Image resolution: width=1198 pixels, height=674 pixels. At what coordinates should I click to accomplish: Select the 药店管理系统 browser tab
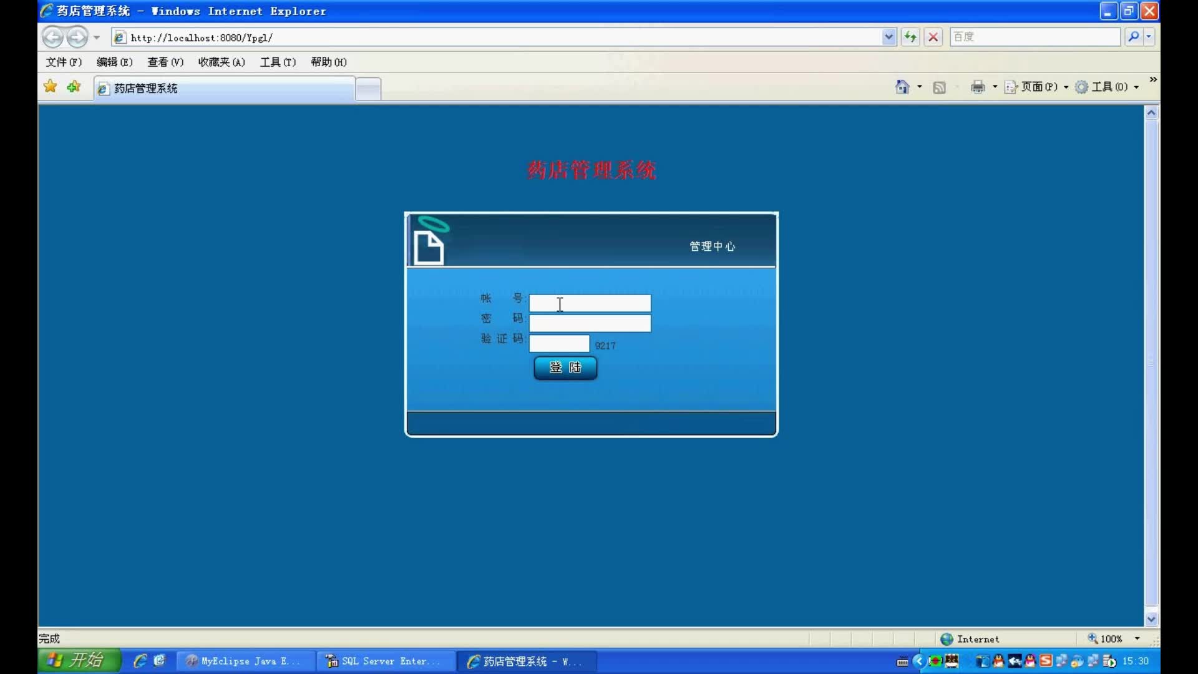(x=225, y=89)
